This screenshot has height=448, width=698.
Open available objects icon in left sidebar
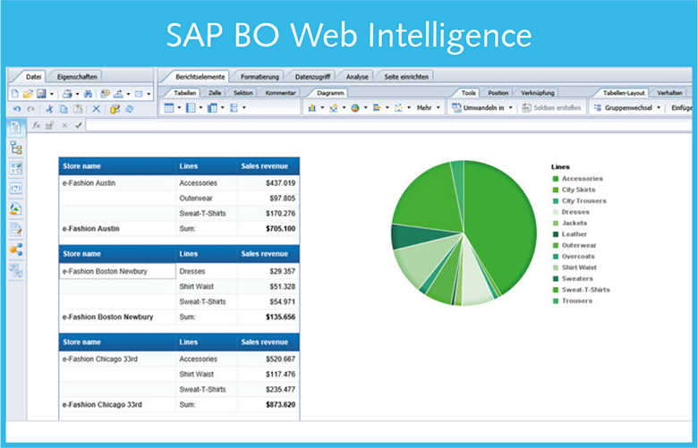[15, 208]
